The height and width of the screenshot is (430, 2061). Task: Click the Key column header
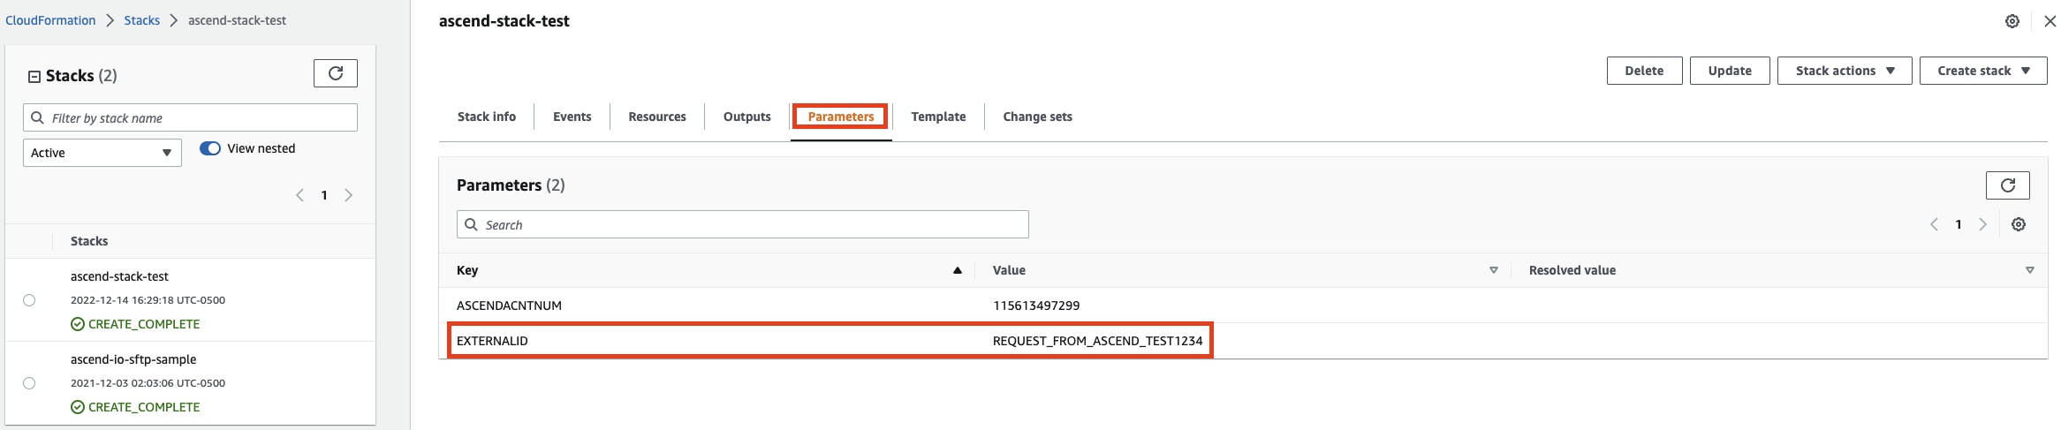tap(467, 270)
